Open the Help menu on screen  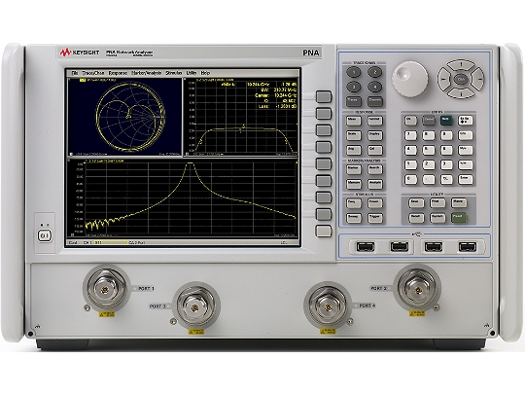[x=205, y=73]
